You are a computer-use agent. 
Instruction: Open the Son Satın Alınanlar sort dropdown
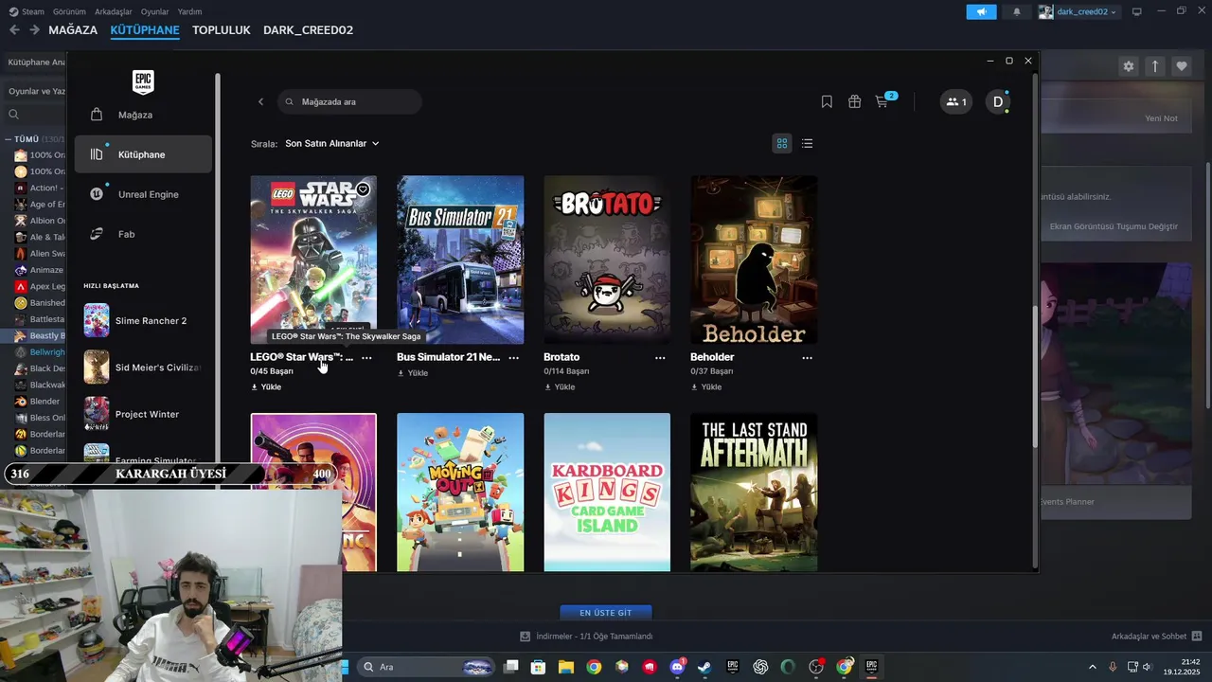tap(332, 143)
